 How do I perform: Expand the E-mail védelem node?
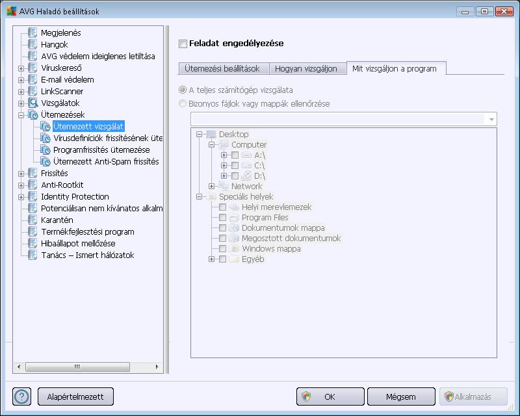click(21, 80)
